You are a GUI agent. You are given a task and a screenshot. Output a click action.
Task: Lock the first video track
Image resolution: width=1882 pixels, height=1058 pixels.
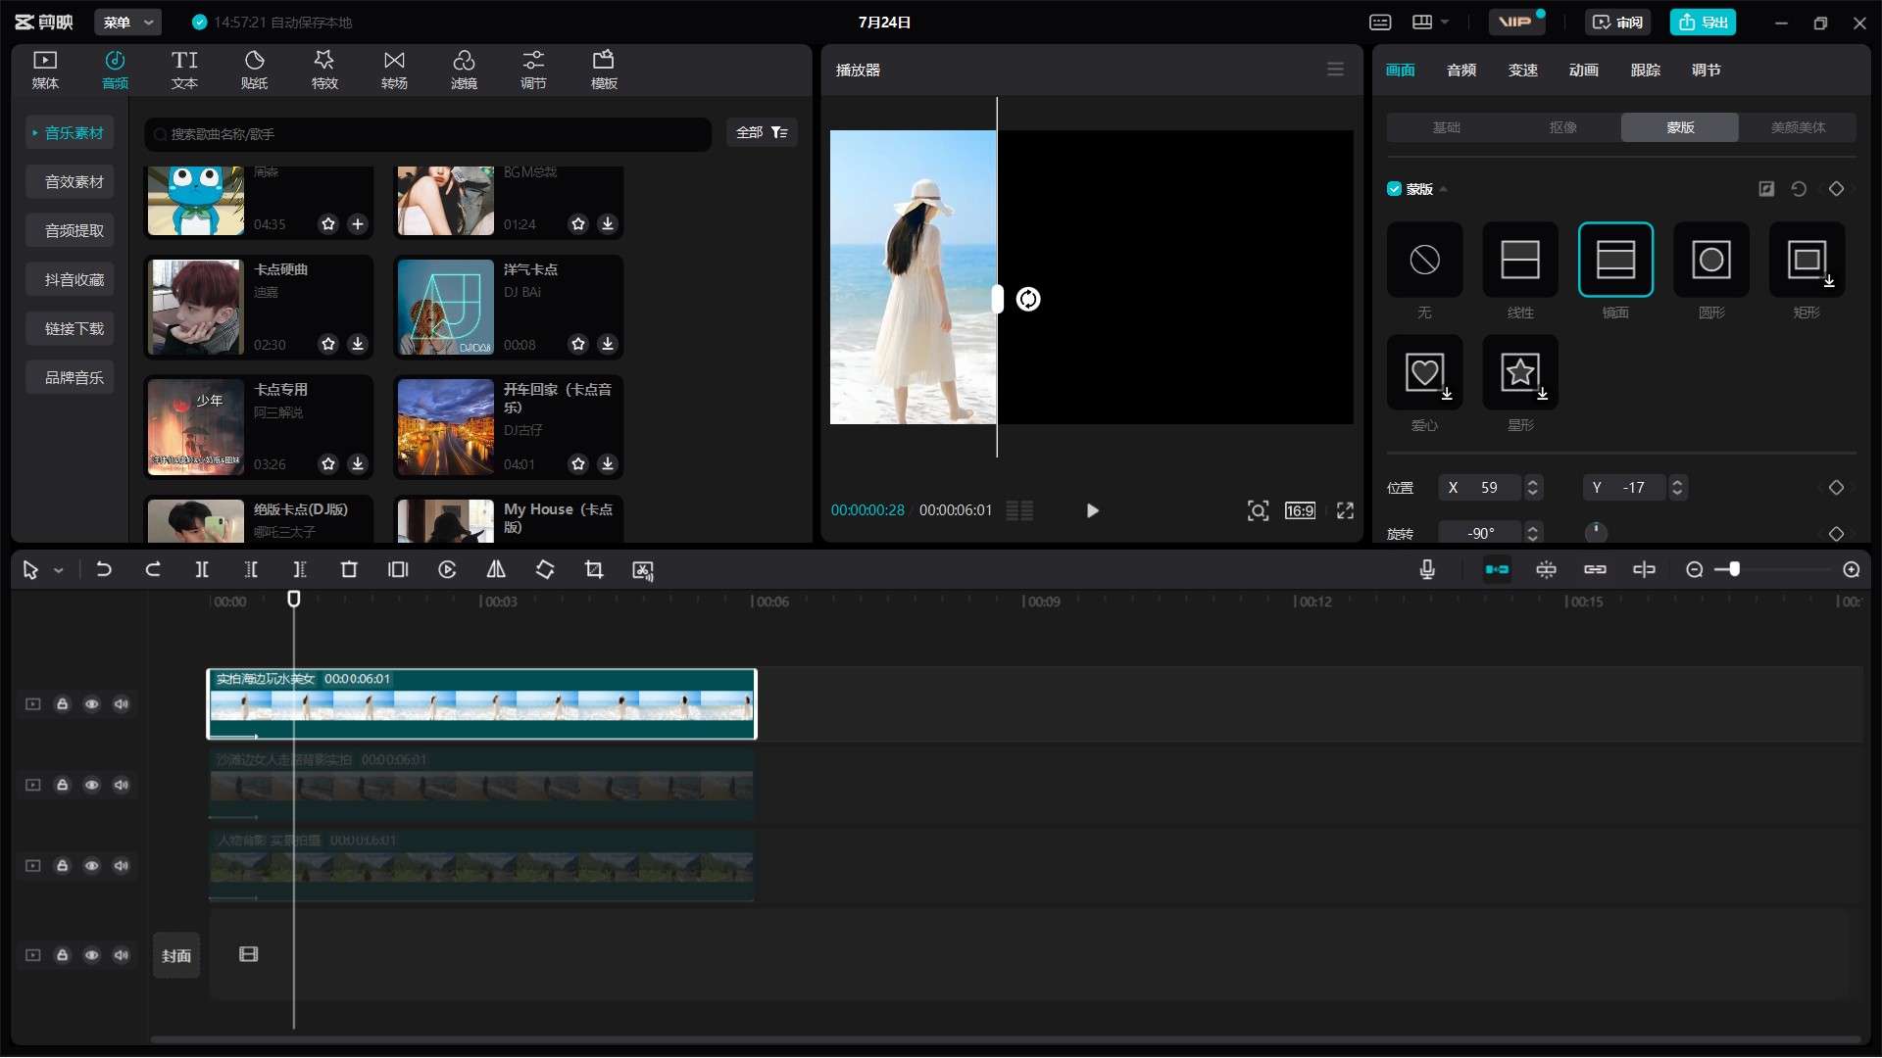[62, 704]
